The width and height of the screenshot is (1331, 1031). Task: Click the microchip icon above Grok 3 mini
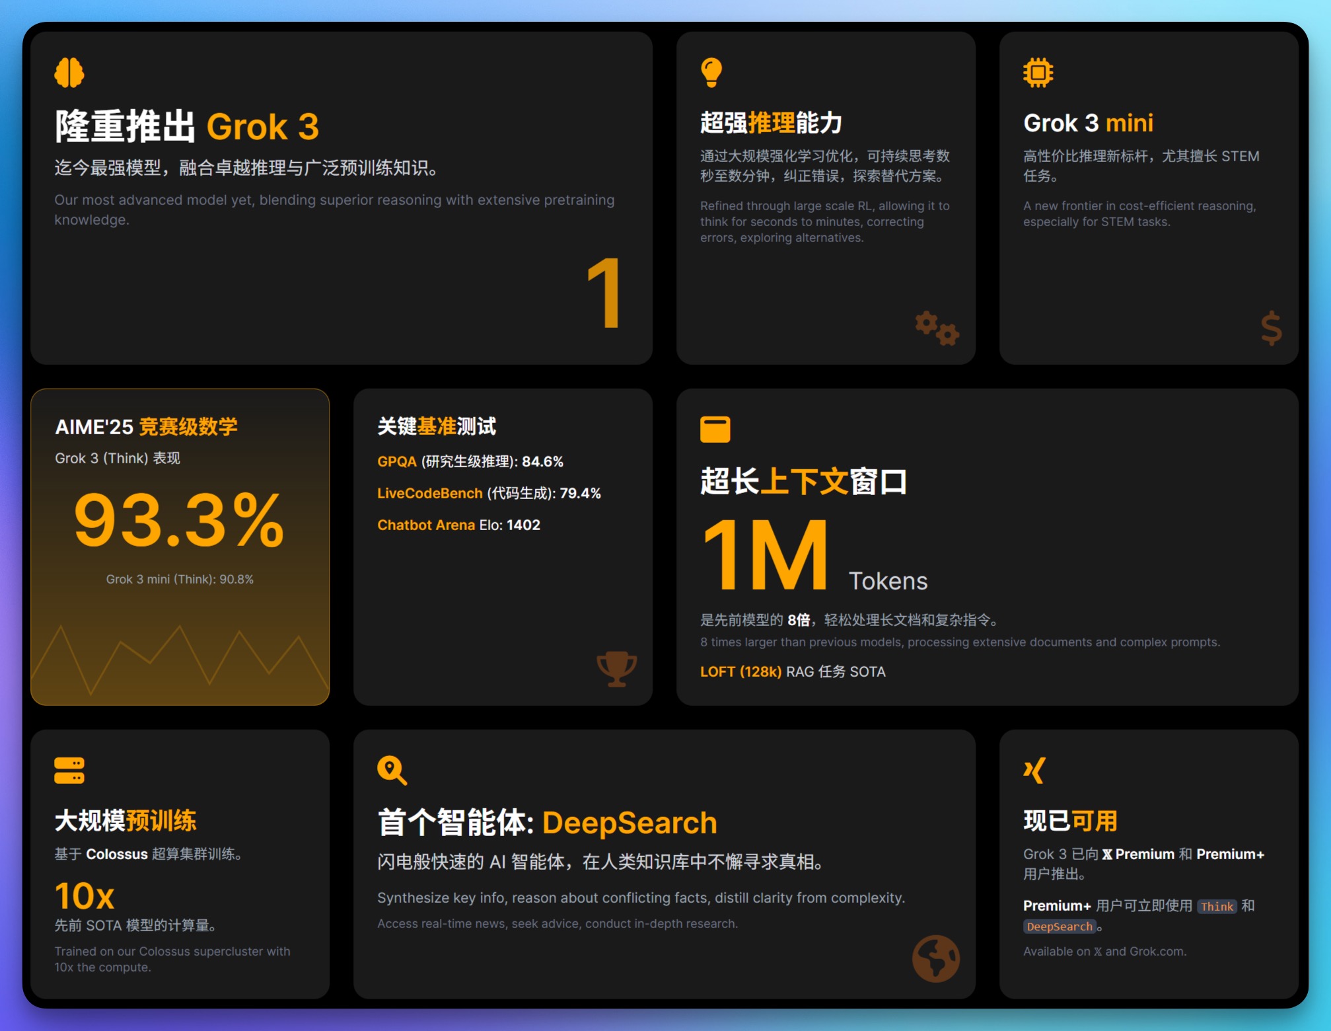click(1038, 73)
